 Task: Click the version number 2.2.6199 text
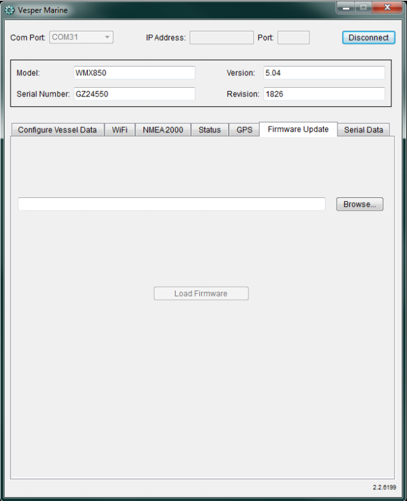pyautogui.click(x=384, y=487)
